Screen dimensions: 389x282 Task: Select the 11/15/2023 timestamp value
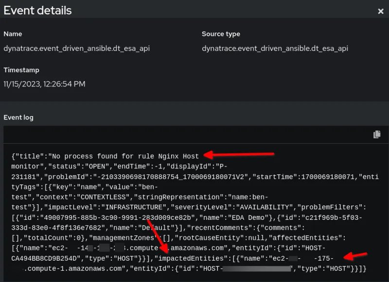tap(44, 84)
